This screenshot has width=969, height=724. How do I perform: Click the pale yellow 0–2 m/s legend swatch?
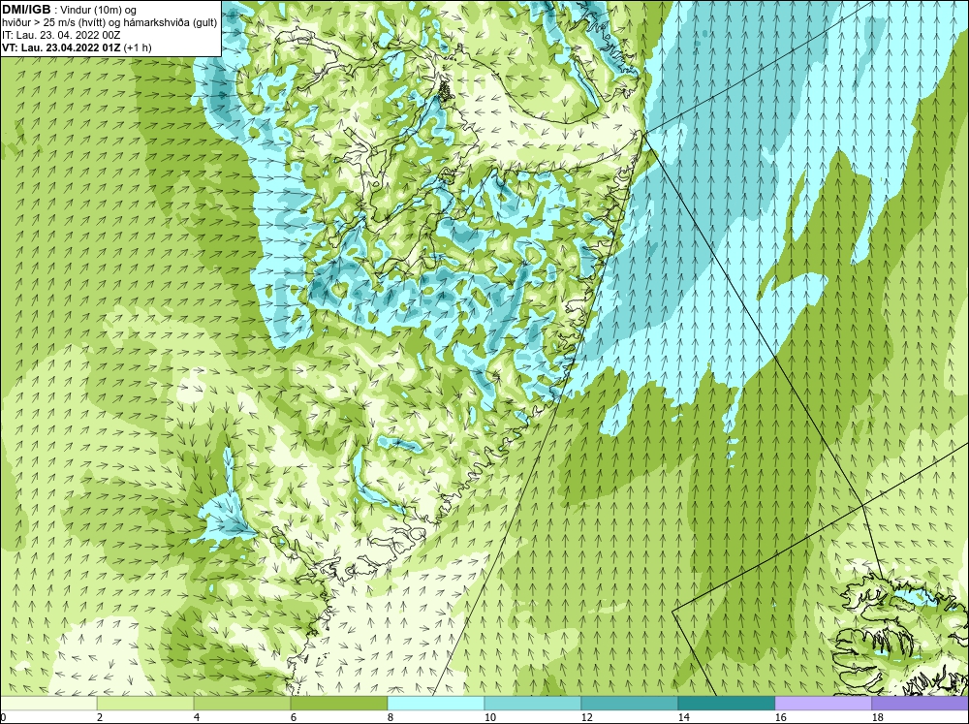point(48,704)
